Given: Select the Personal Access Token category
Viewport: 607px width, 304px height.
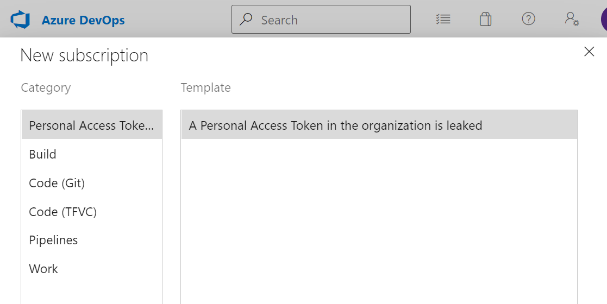Looking at the screenshot, I should tap(92, 125).
